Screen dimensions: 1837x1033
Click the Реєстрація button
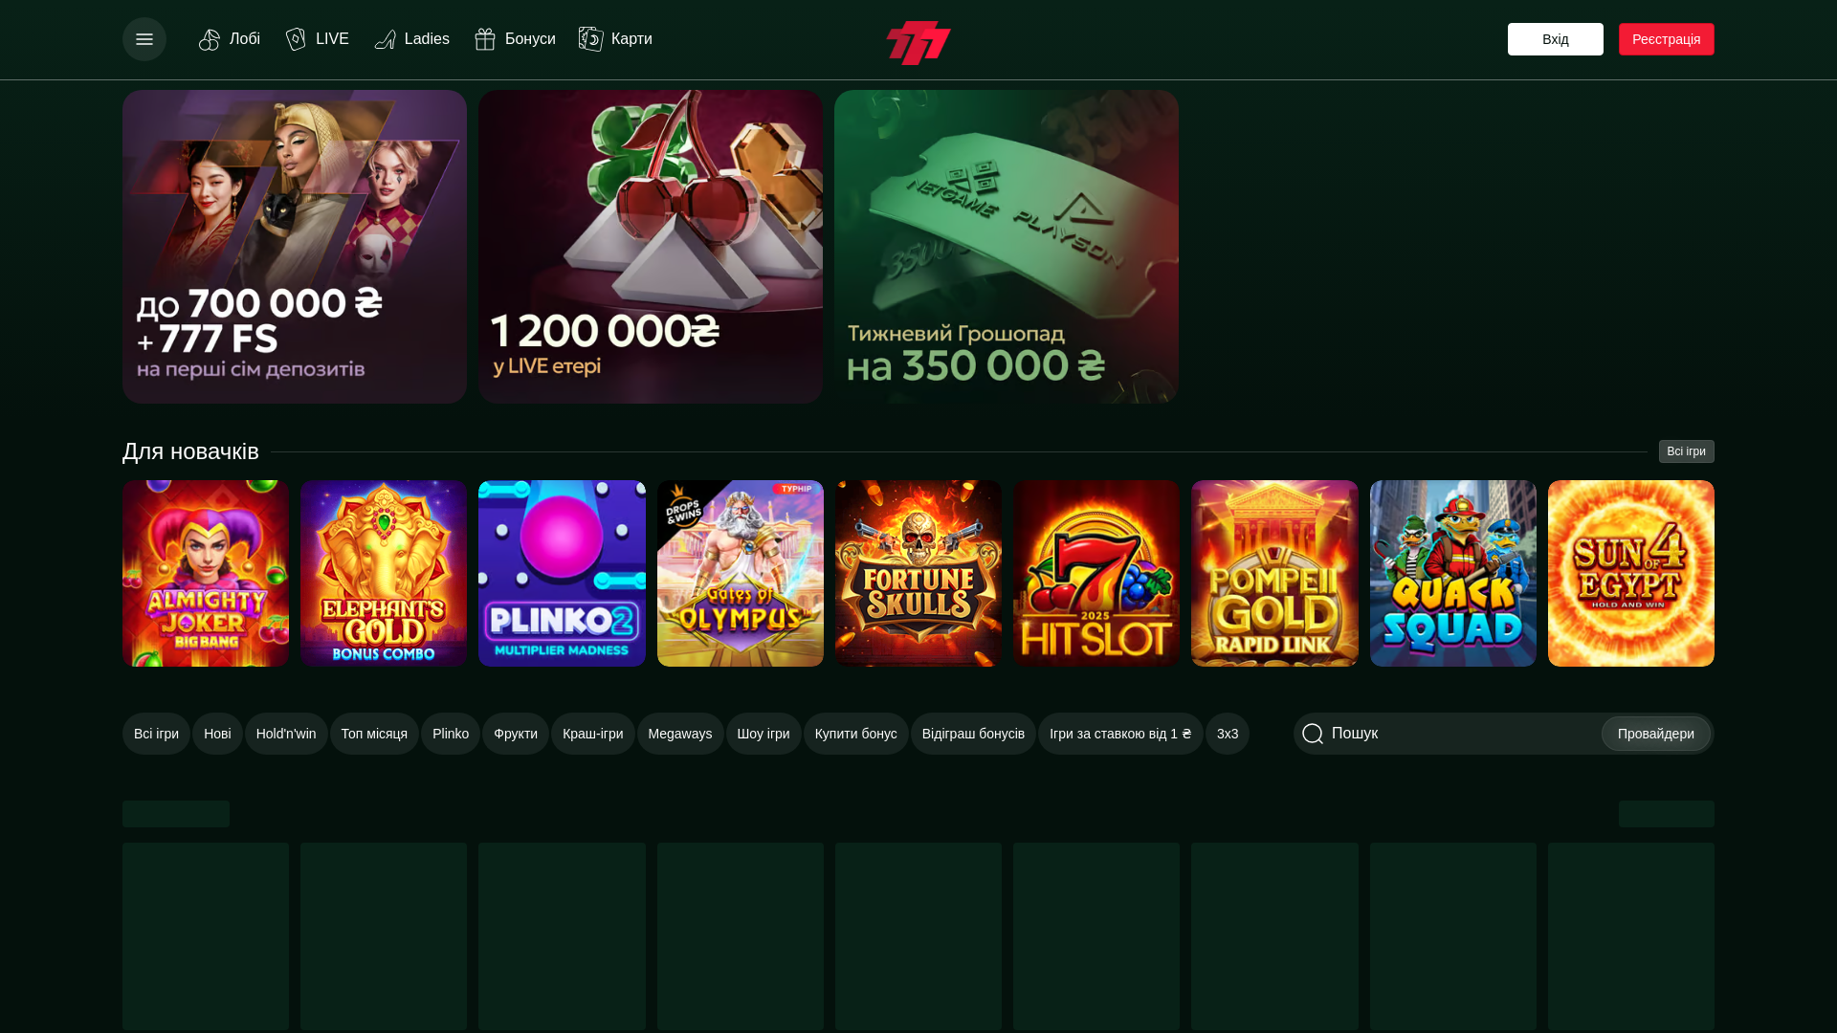point(1667,39)
